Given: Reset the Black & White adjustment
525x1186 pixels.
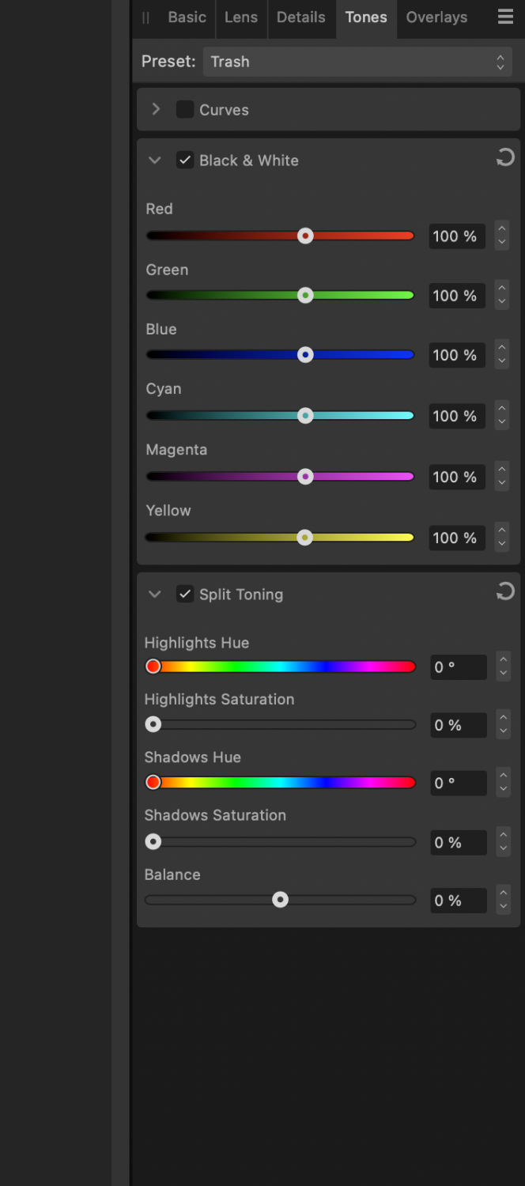Looking at the screenshot, I should click(x=505, y=158).
